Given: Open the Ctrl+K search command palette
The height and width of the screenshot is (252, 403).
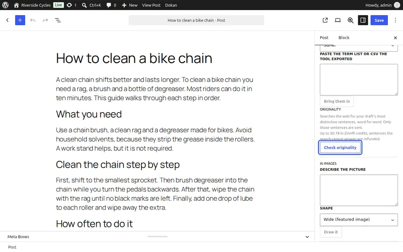Looking at the screenshot, I should pos(92,5).
